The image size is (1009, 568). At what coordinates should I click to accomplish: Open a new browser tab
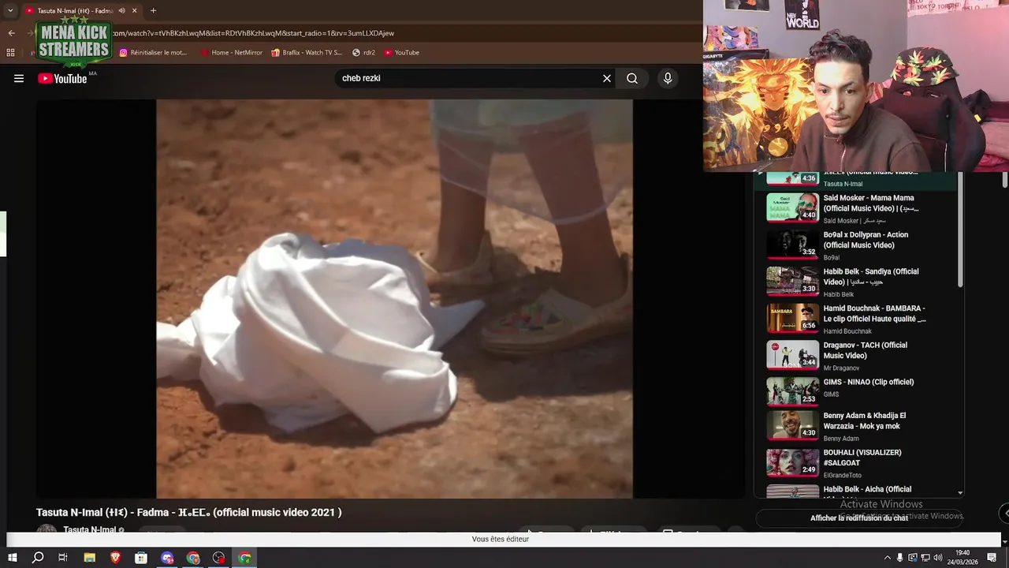pyautogui.click(x=153, y=10)
